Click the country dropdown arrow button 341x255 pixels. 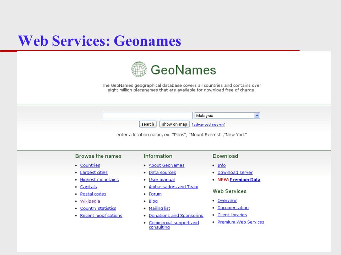click(x=257, y=115)
